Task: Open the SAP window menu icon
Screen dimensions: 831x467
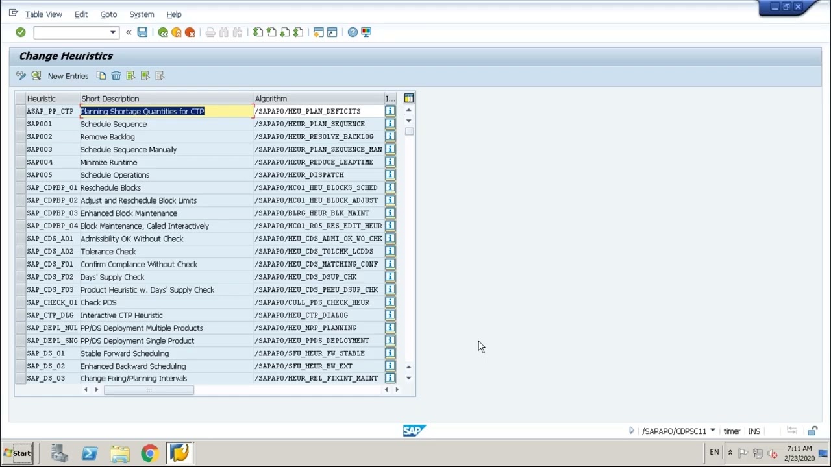Action: tap(13, 14)
